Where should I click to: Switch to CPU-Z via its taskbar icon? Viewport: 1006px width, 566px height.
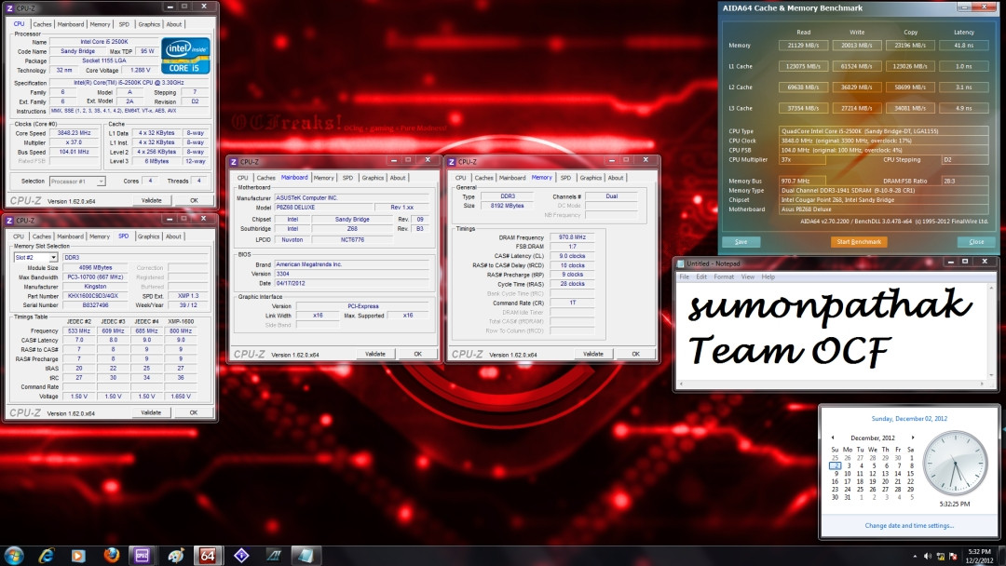(142, 556)
